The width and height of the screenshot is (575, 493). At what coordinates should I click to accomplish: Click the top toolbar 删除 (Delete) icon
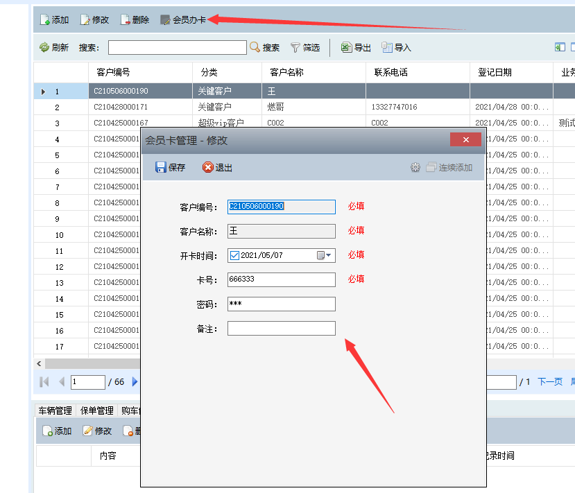pos(126,20)
